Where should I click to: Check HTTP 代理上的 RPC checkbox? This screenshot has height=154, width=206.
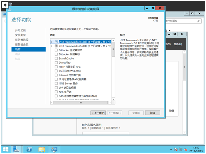(x=56, y=67)
